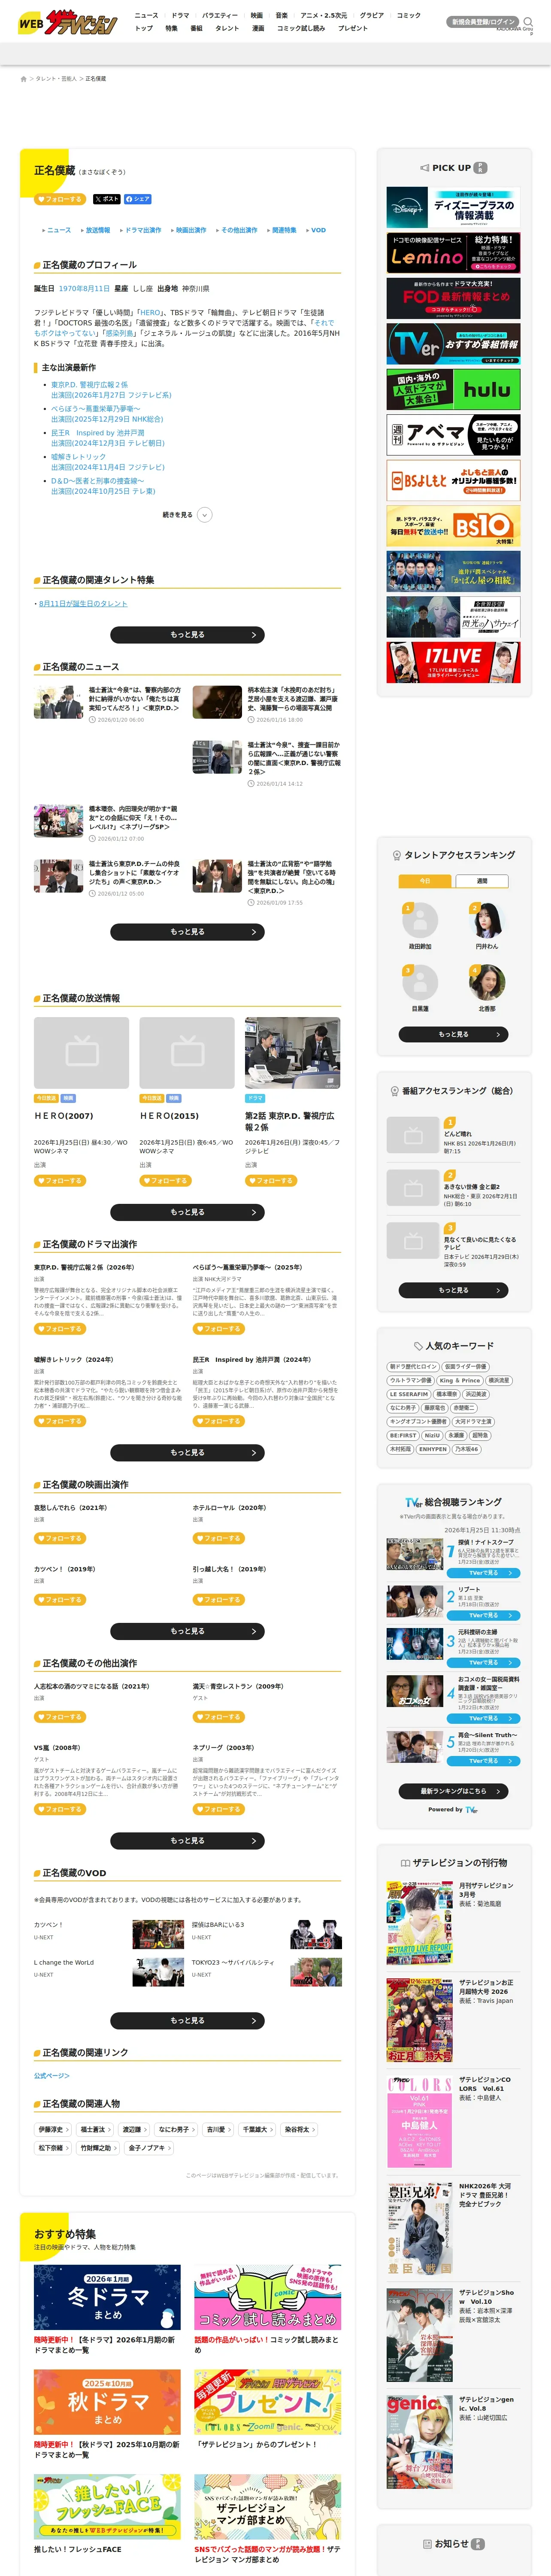Open keyword tag King & Prince
Viewport: 551px width, 2576px height.
460,1381
